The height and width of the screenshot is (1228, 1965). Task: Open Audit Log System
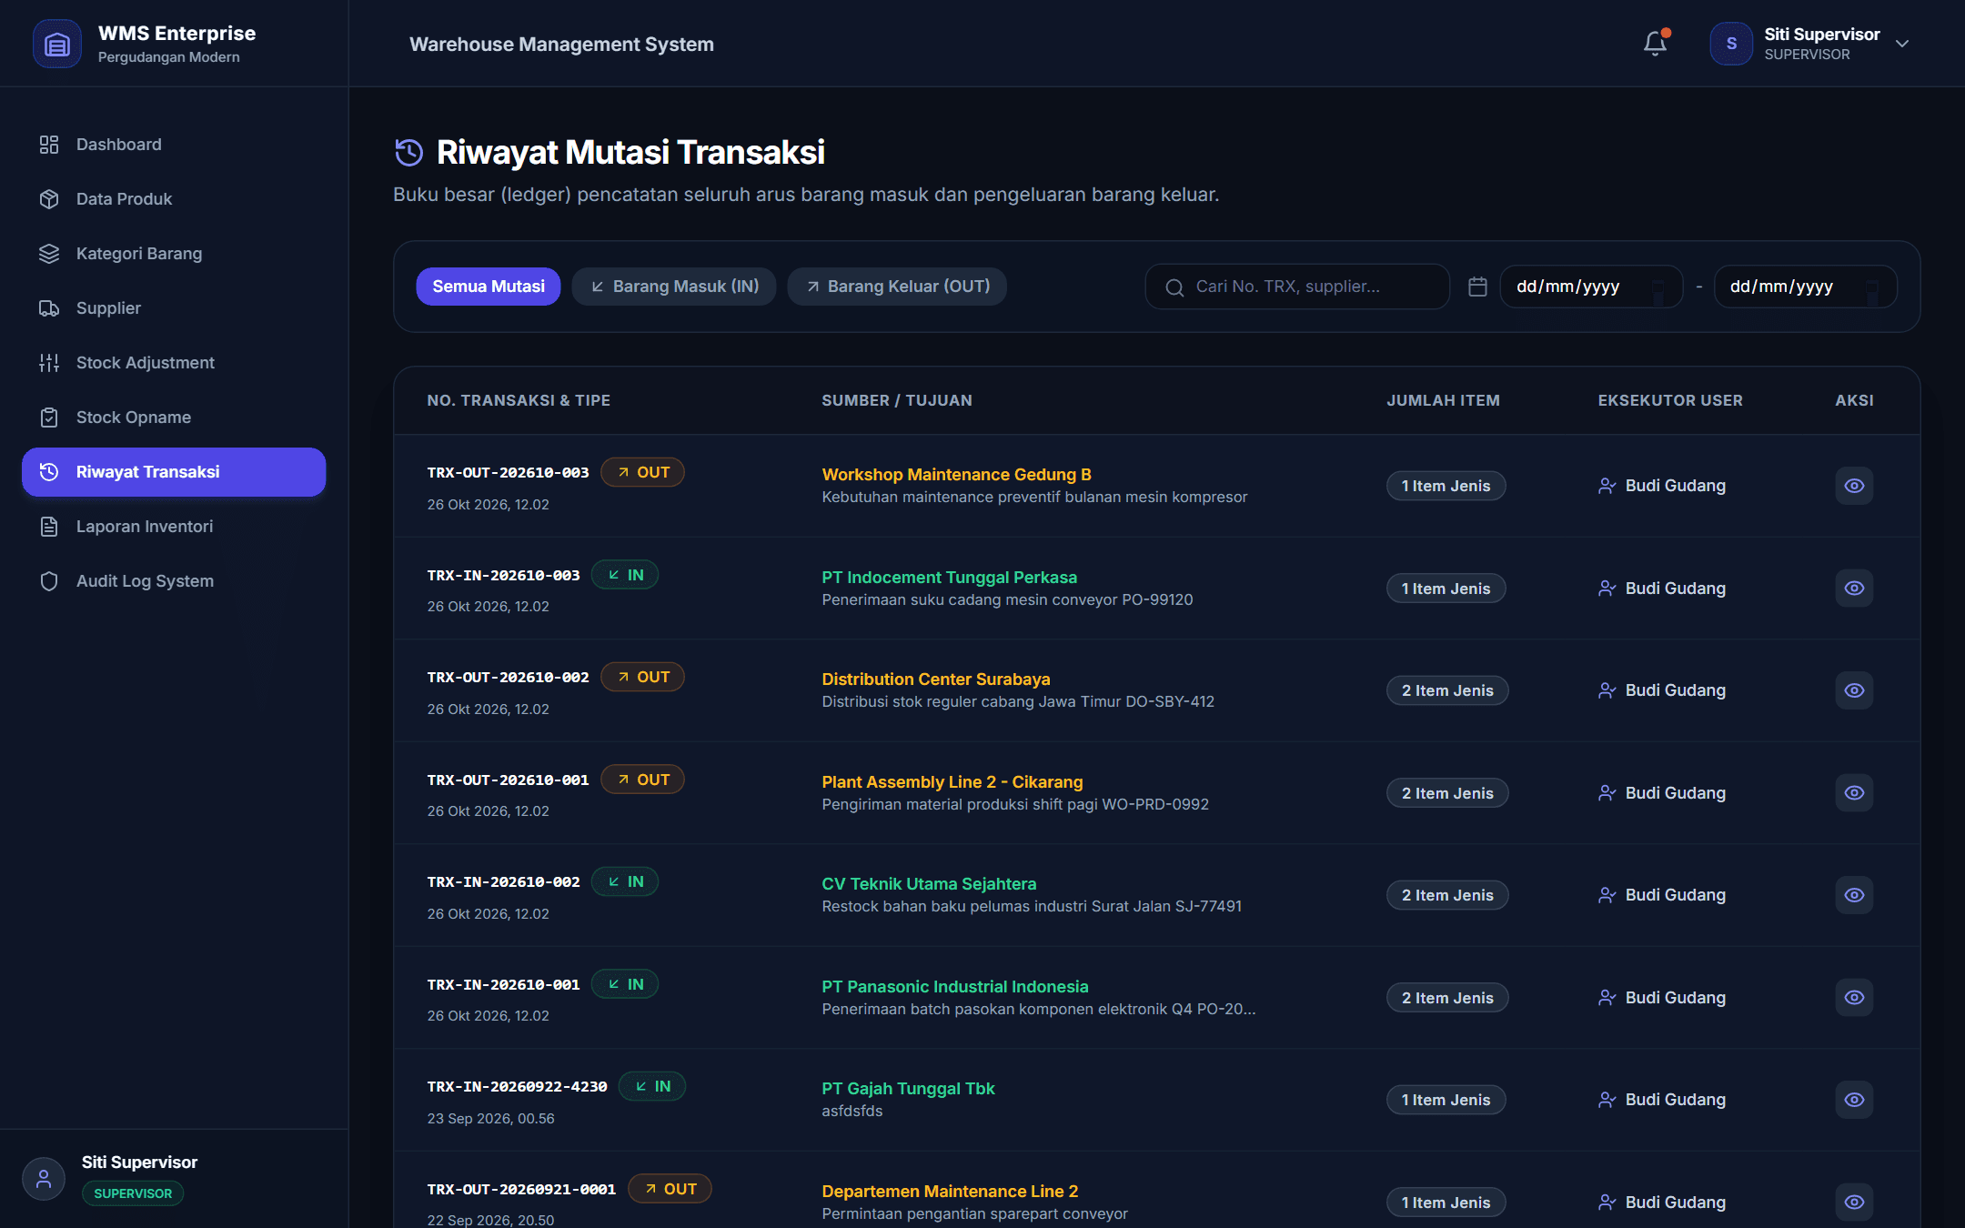pos(174,581)
